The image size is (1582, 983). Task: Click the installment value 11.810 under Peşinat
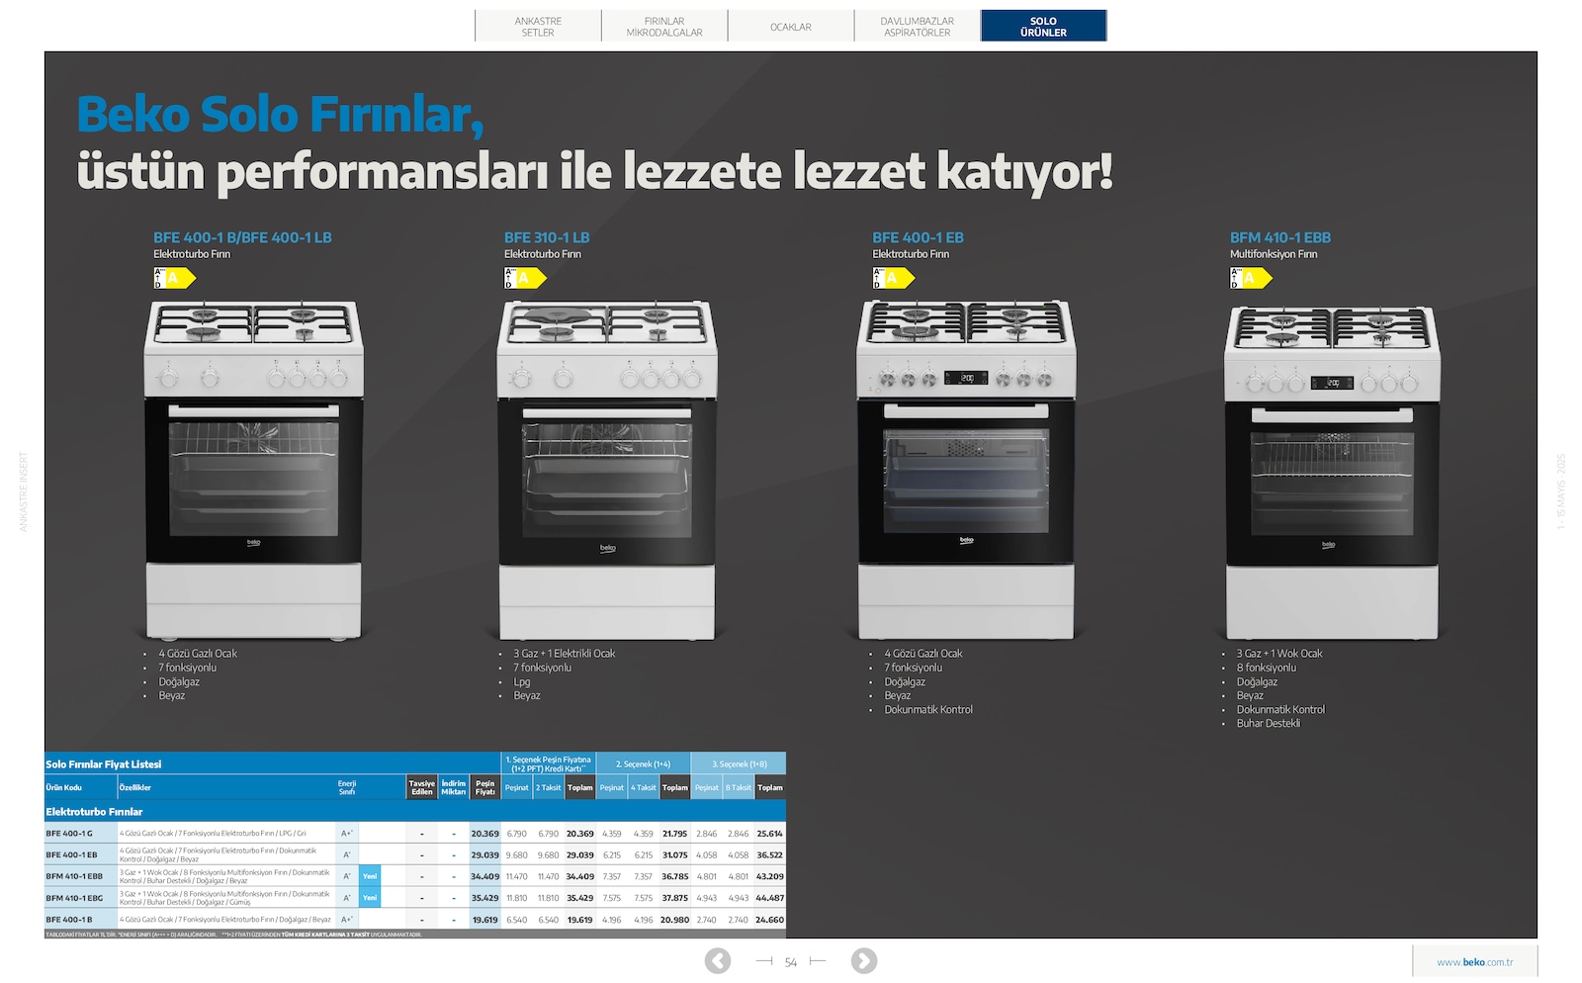pos(517,898)
